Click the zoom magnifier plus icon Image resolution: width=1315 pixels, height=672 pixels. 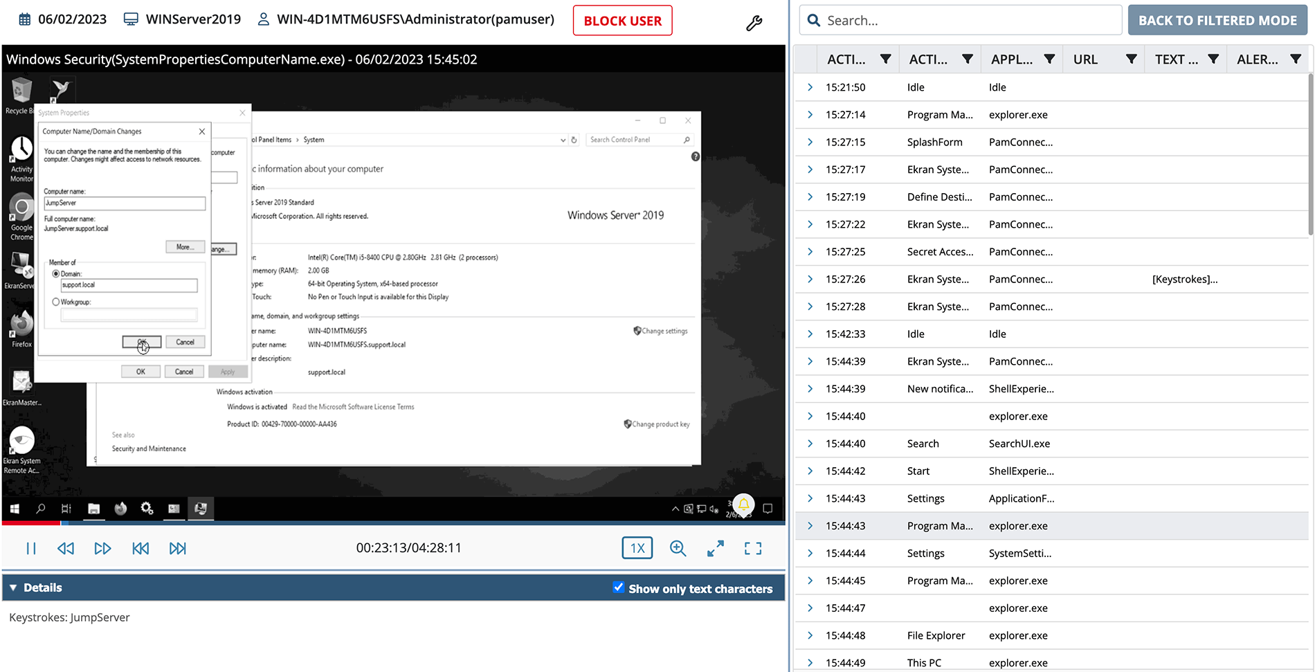point(678,548)
